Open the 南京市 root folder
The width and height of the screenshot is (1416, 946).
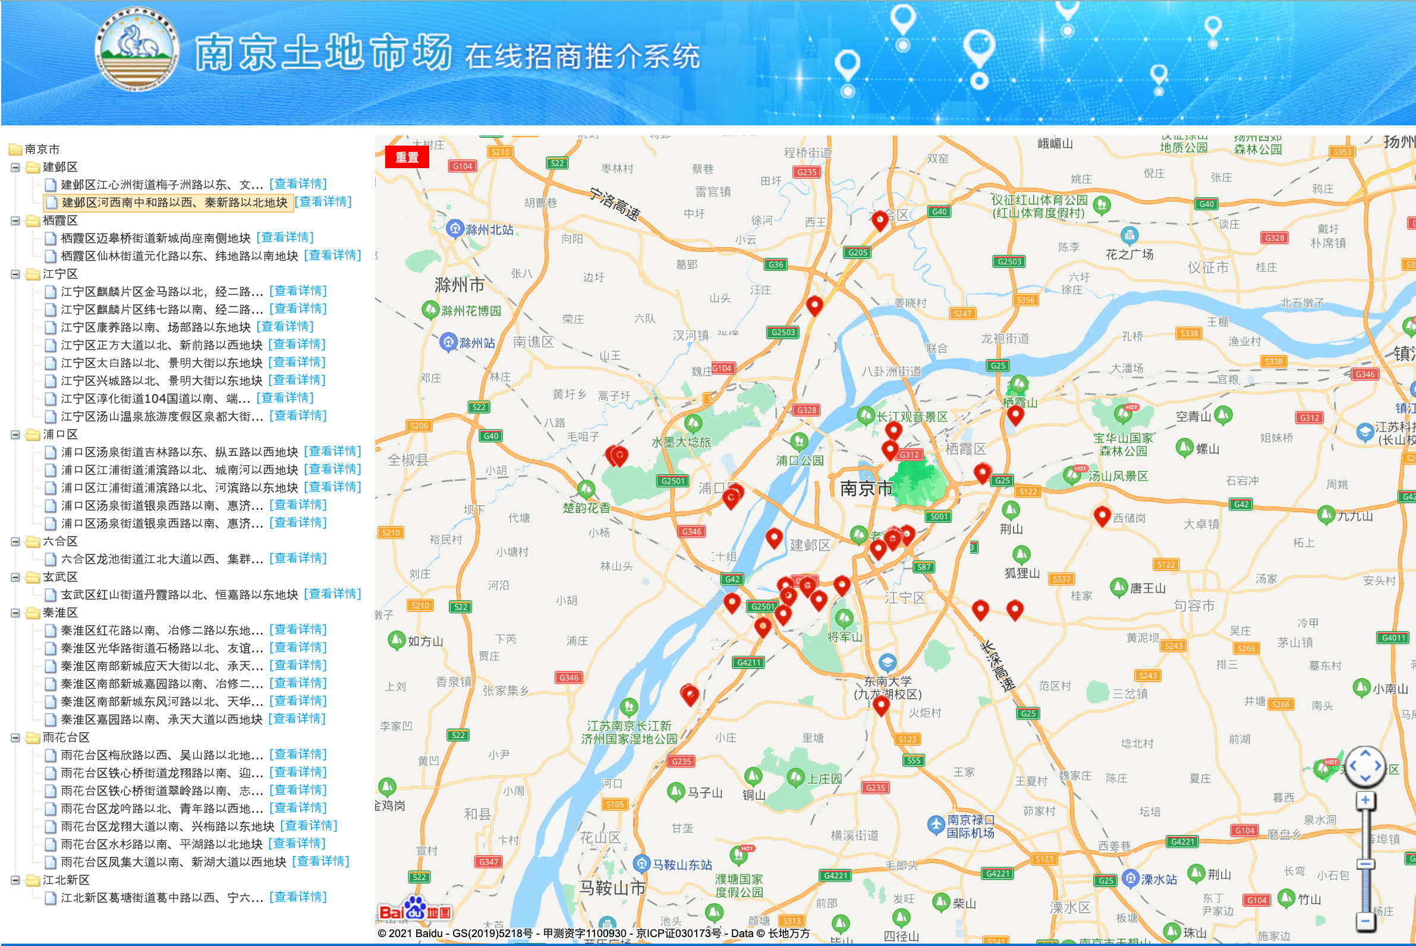(x=15, y=149)
